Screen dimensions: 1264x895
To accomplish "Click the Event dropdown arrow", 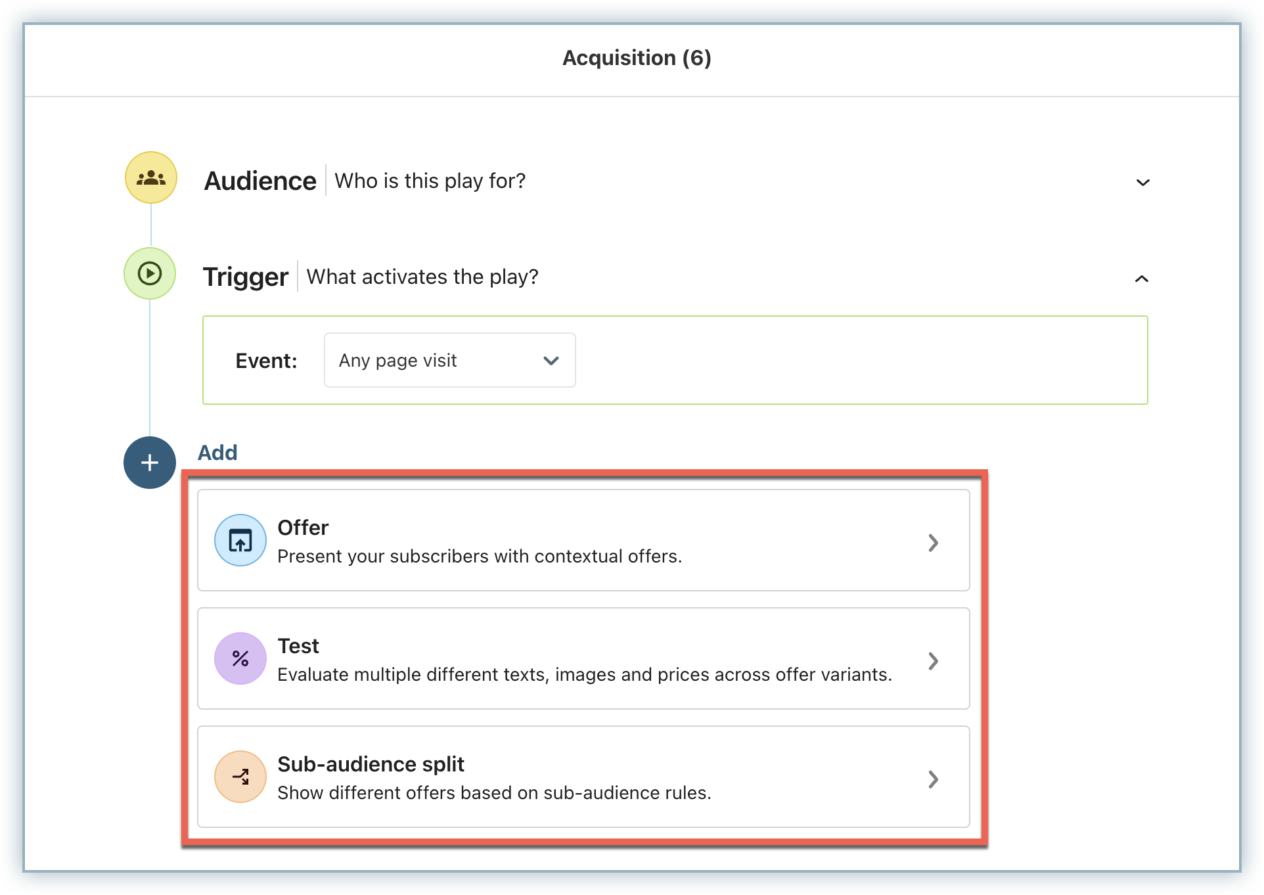I will tap(551, 360).
